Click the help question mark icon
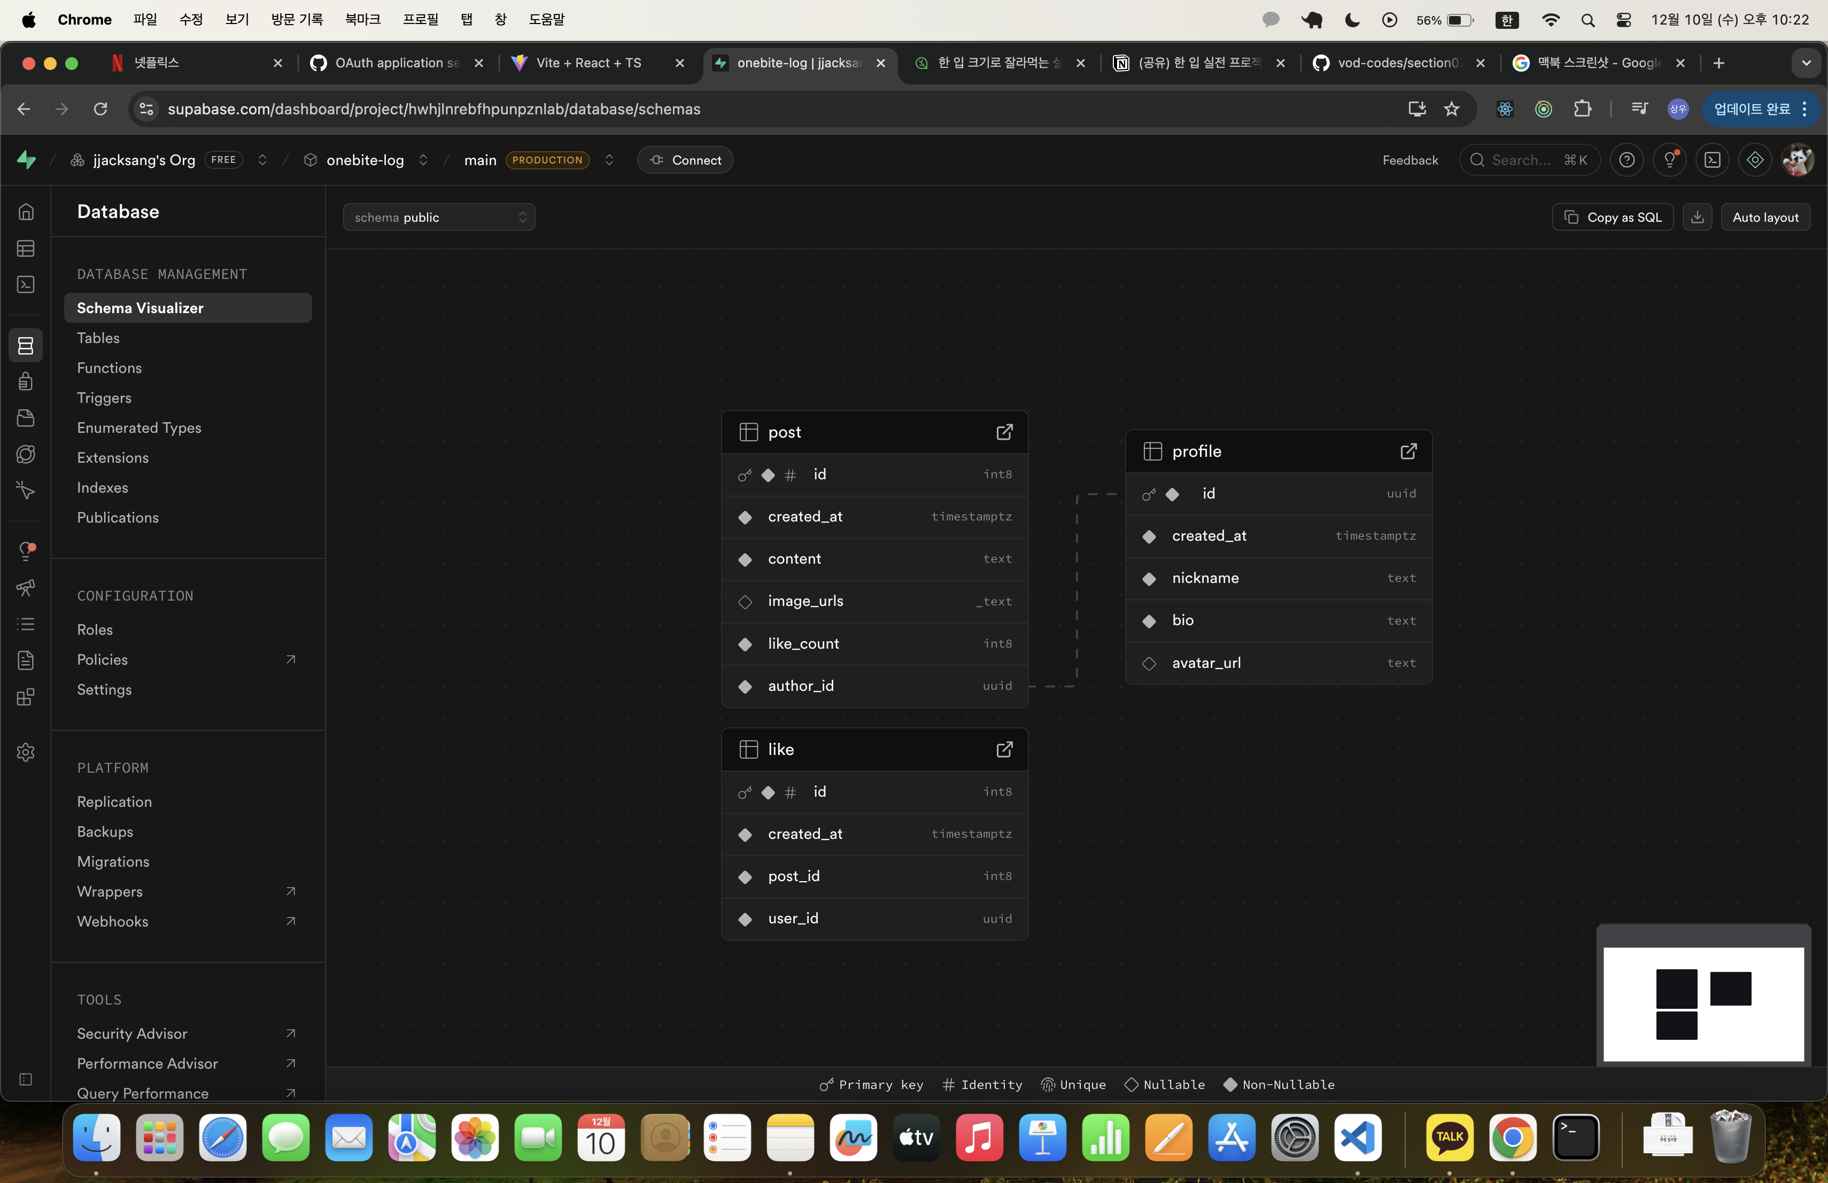This screenshot has width=1828, height=1183. tap(1627, 160)
